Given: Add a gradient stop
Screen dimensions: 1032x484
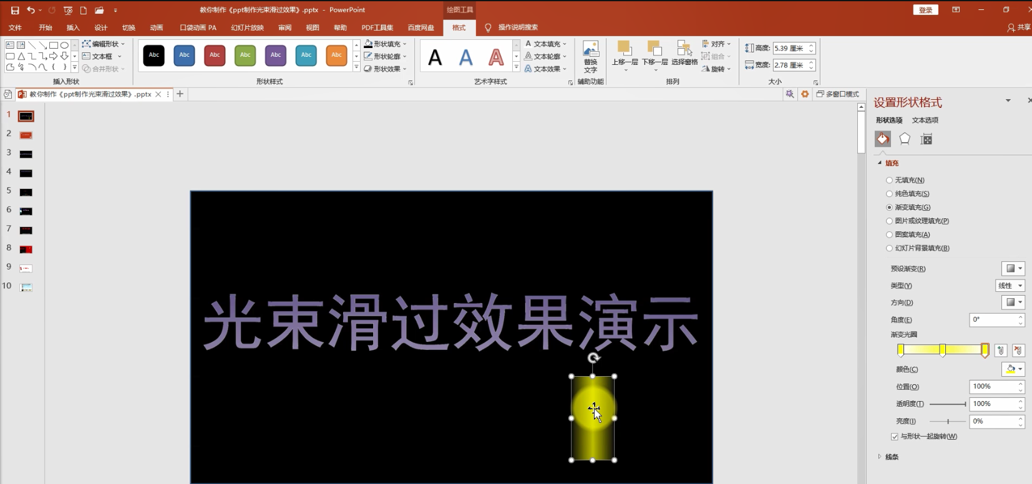Looking at the screenshot, I should (1001, 351).
